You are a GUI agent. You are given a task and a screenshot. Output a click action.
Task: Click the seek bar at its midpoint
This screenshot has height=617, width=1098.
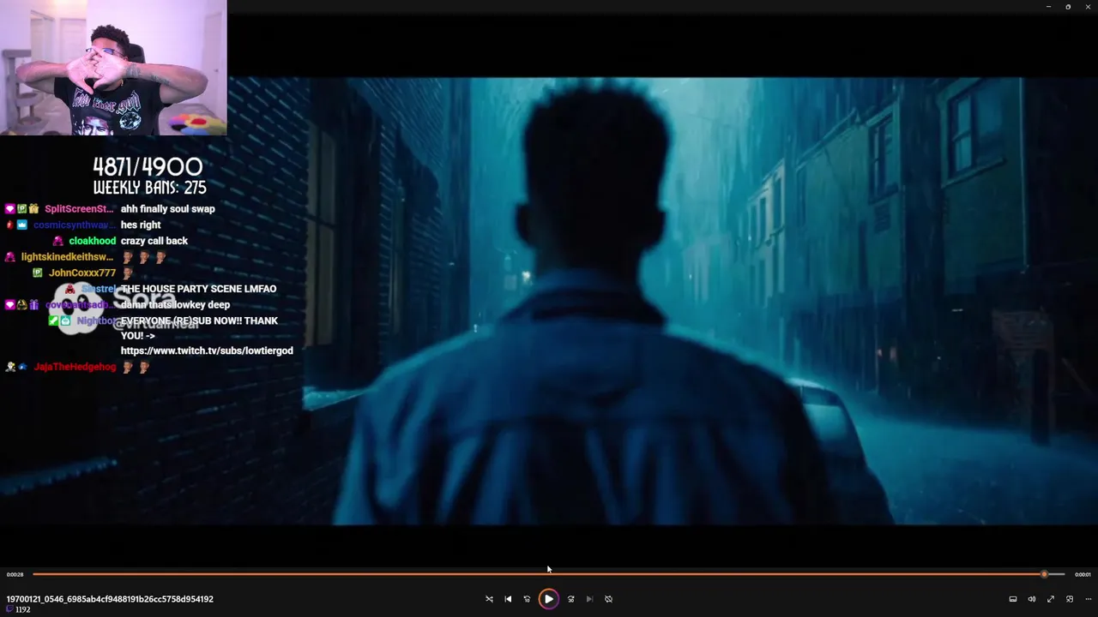point(549,574)
